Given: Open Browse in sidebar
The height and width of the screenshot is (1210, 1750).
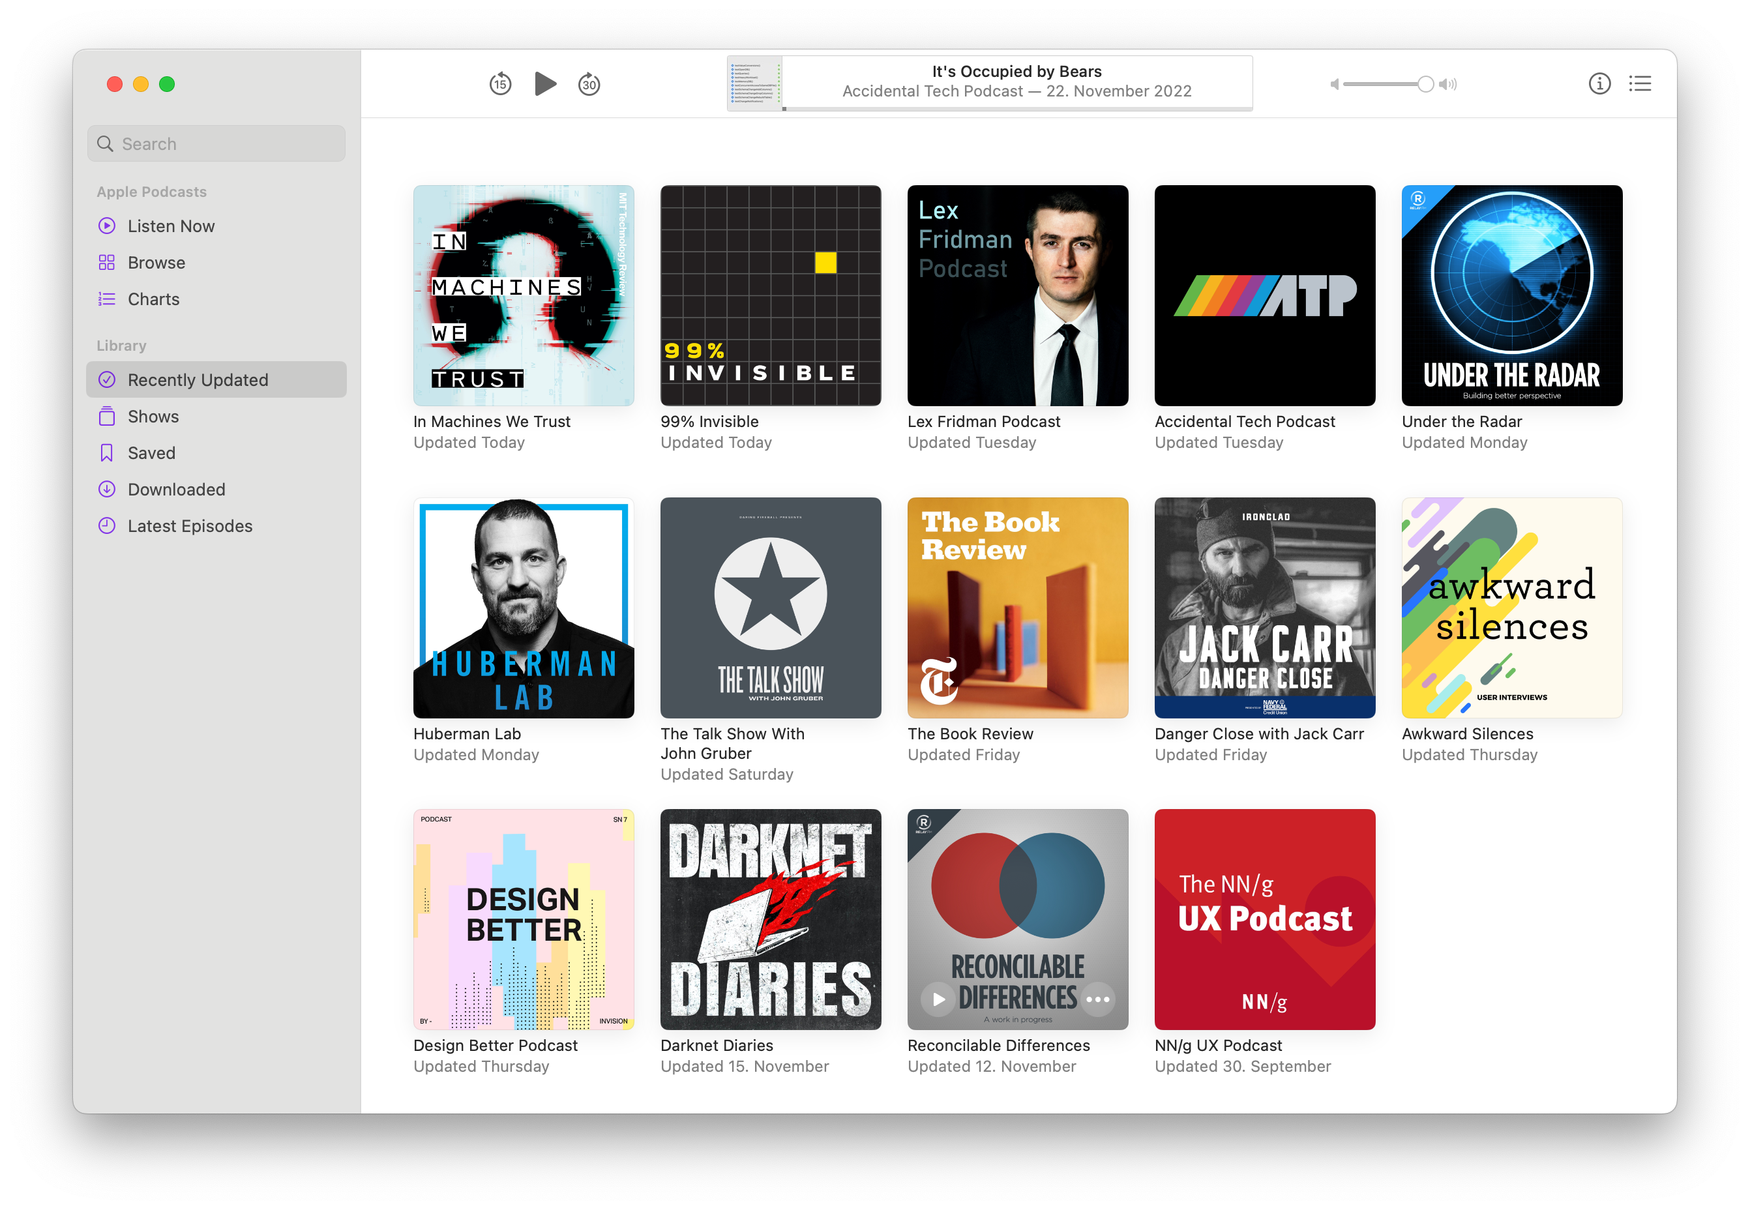Looking at the screenshot, I should pos(216,262).
